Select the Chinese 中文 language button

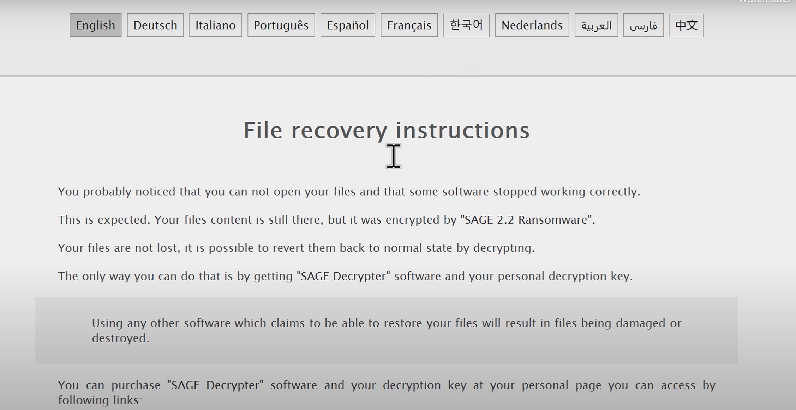point(686,25)
